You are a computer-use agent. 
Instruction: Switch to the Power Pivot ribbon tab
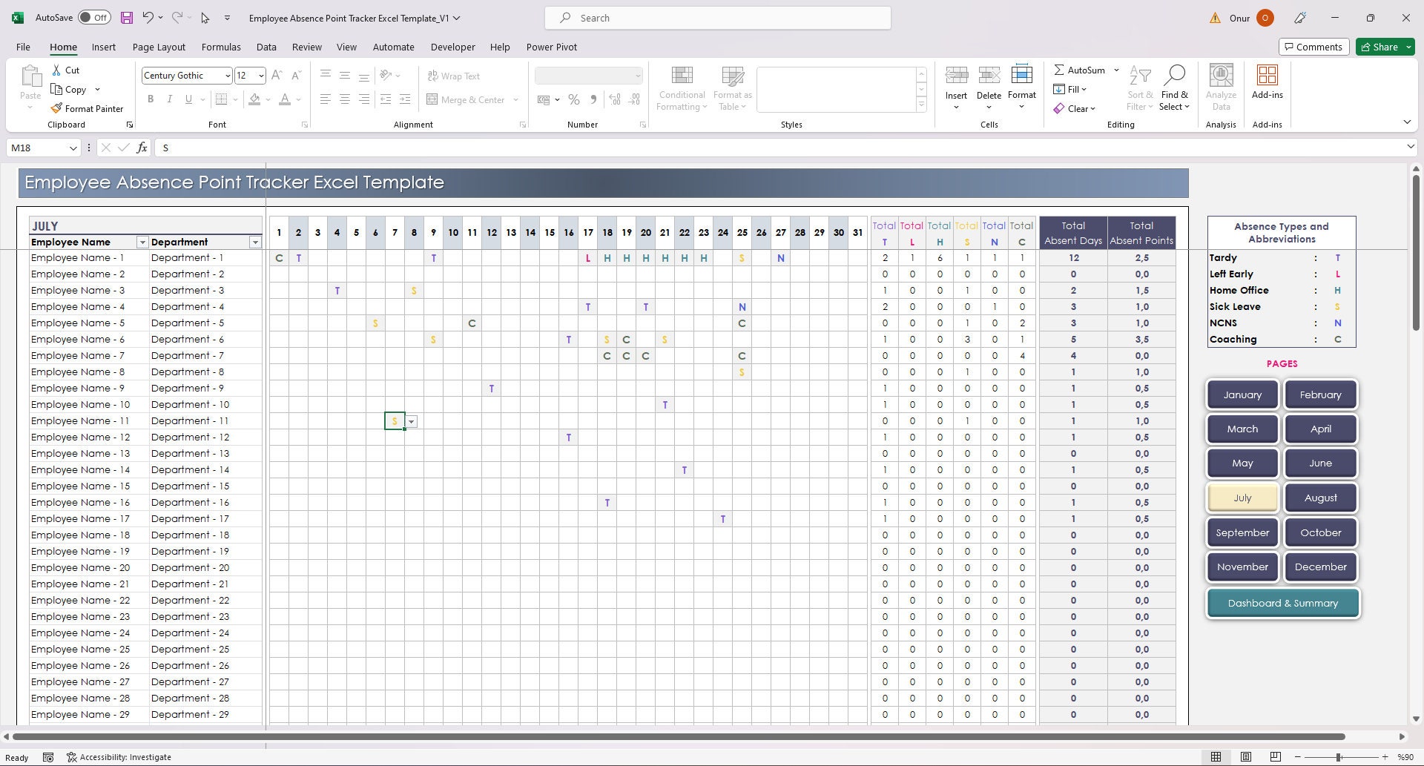[551, 47]
